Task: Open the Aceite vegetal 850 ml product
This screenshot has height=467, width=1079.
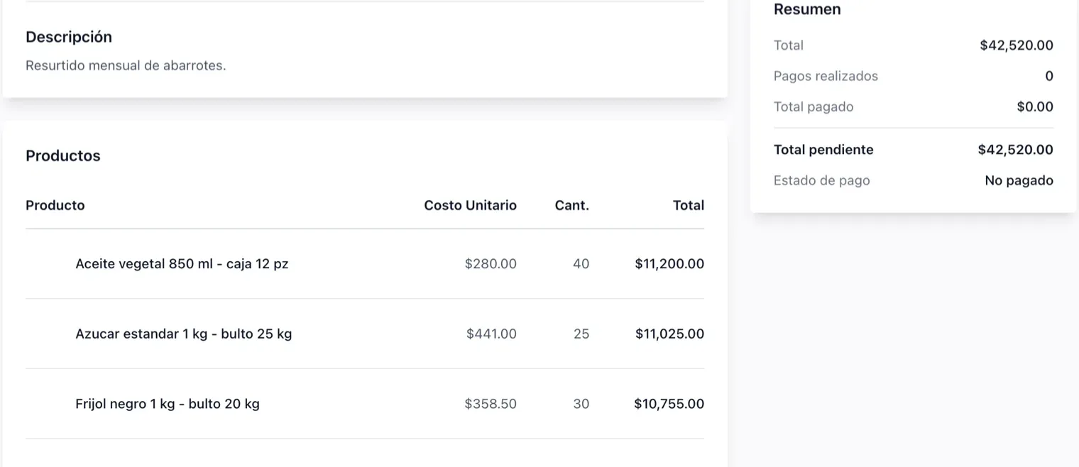Action: click(x=182, y=264)
